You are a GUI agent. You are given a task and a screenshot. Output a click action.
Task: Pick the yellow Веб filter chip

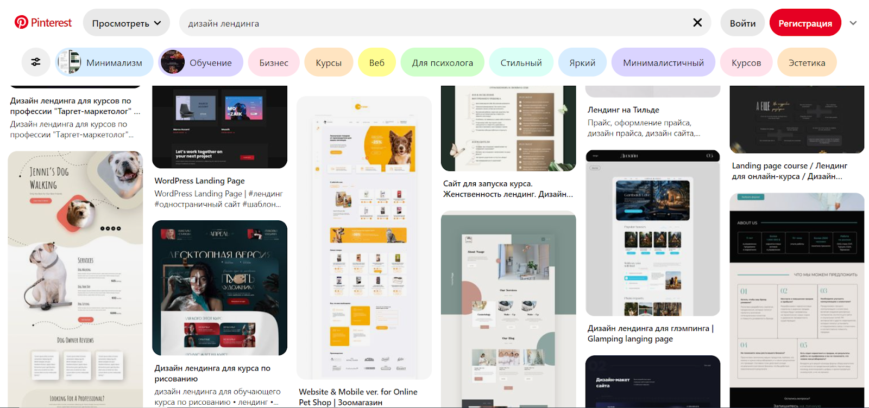pyautogui.click(x=376, y=62)
